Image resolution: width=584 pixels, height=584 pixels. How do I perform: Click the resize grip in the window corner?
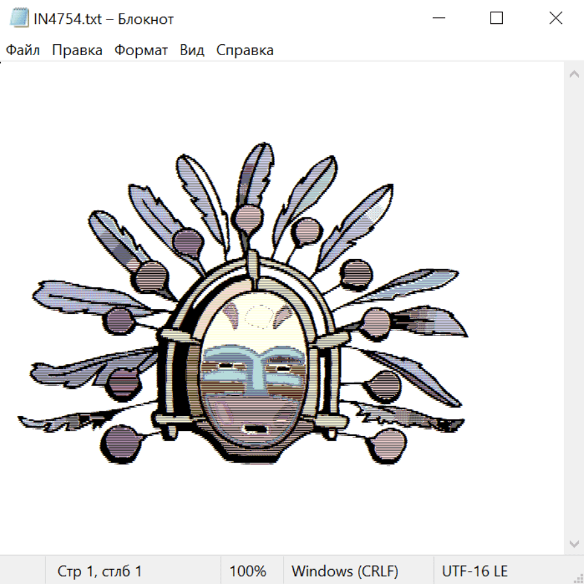click(578, 578)
